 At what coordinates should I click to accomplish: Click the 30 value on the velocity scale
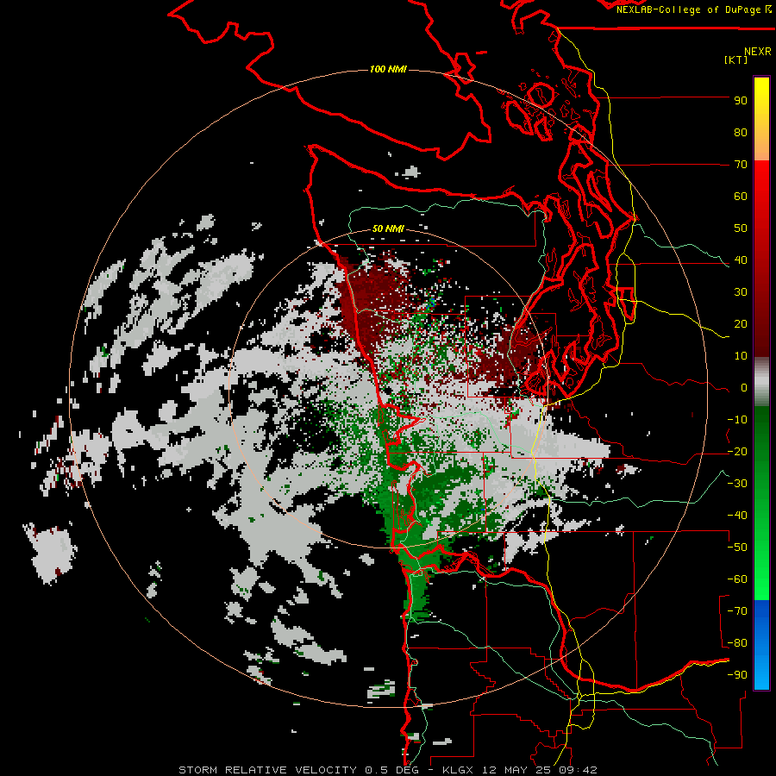pyautogui.click(x=741, y=292)
